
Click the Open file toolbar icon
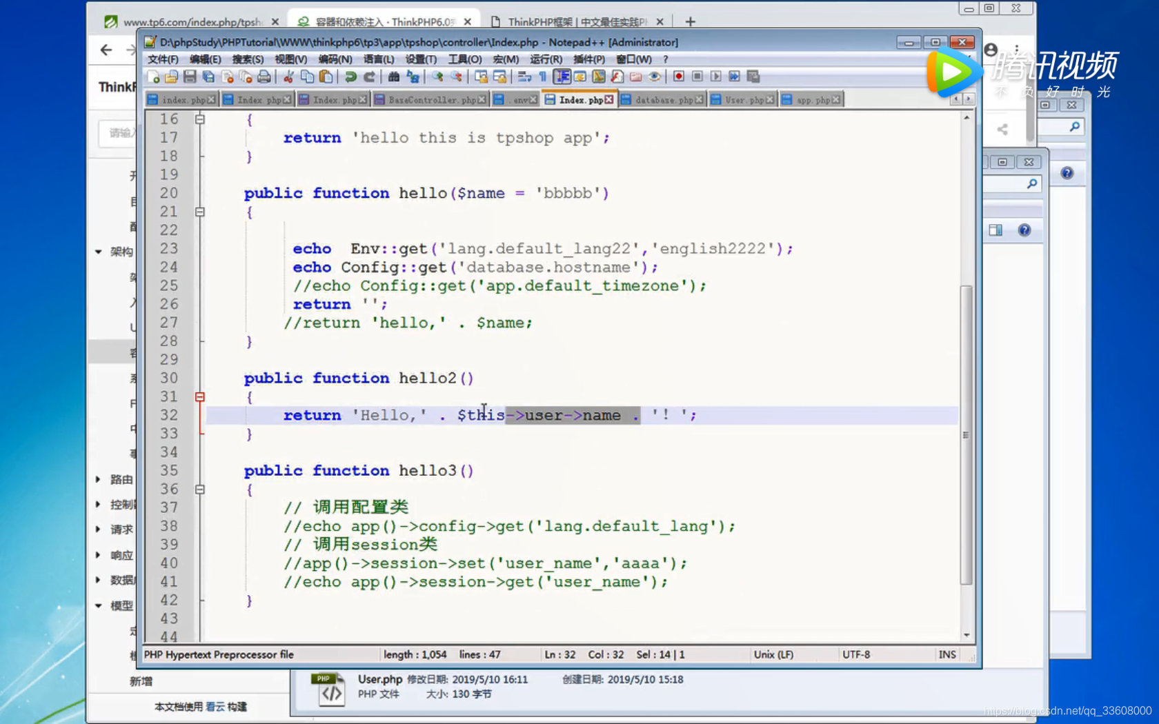point(172,77)
